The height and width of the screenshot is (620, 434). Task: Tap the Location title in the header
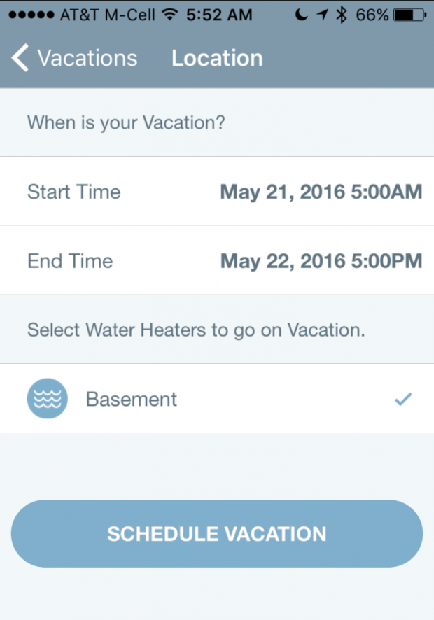click(x=217, y=57)
